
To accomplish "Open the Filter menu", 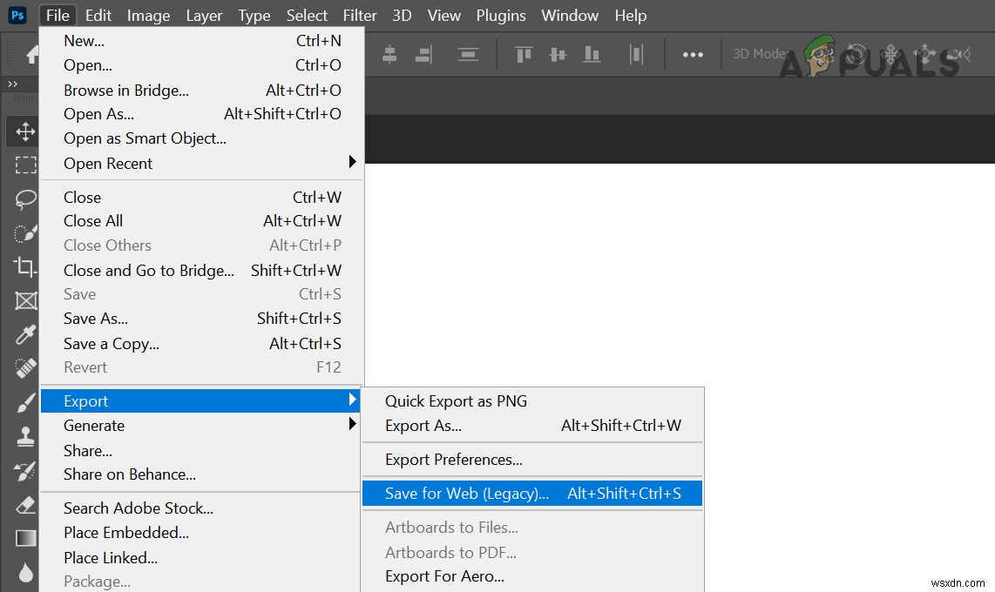I will tap(360, 15).
